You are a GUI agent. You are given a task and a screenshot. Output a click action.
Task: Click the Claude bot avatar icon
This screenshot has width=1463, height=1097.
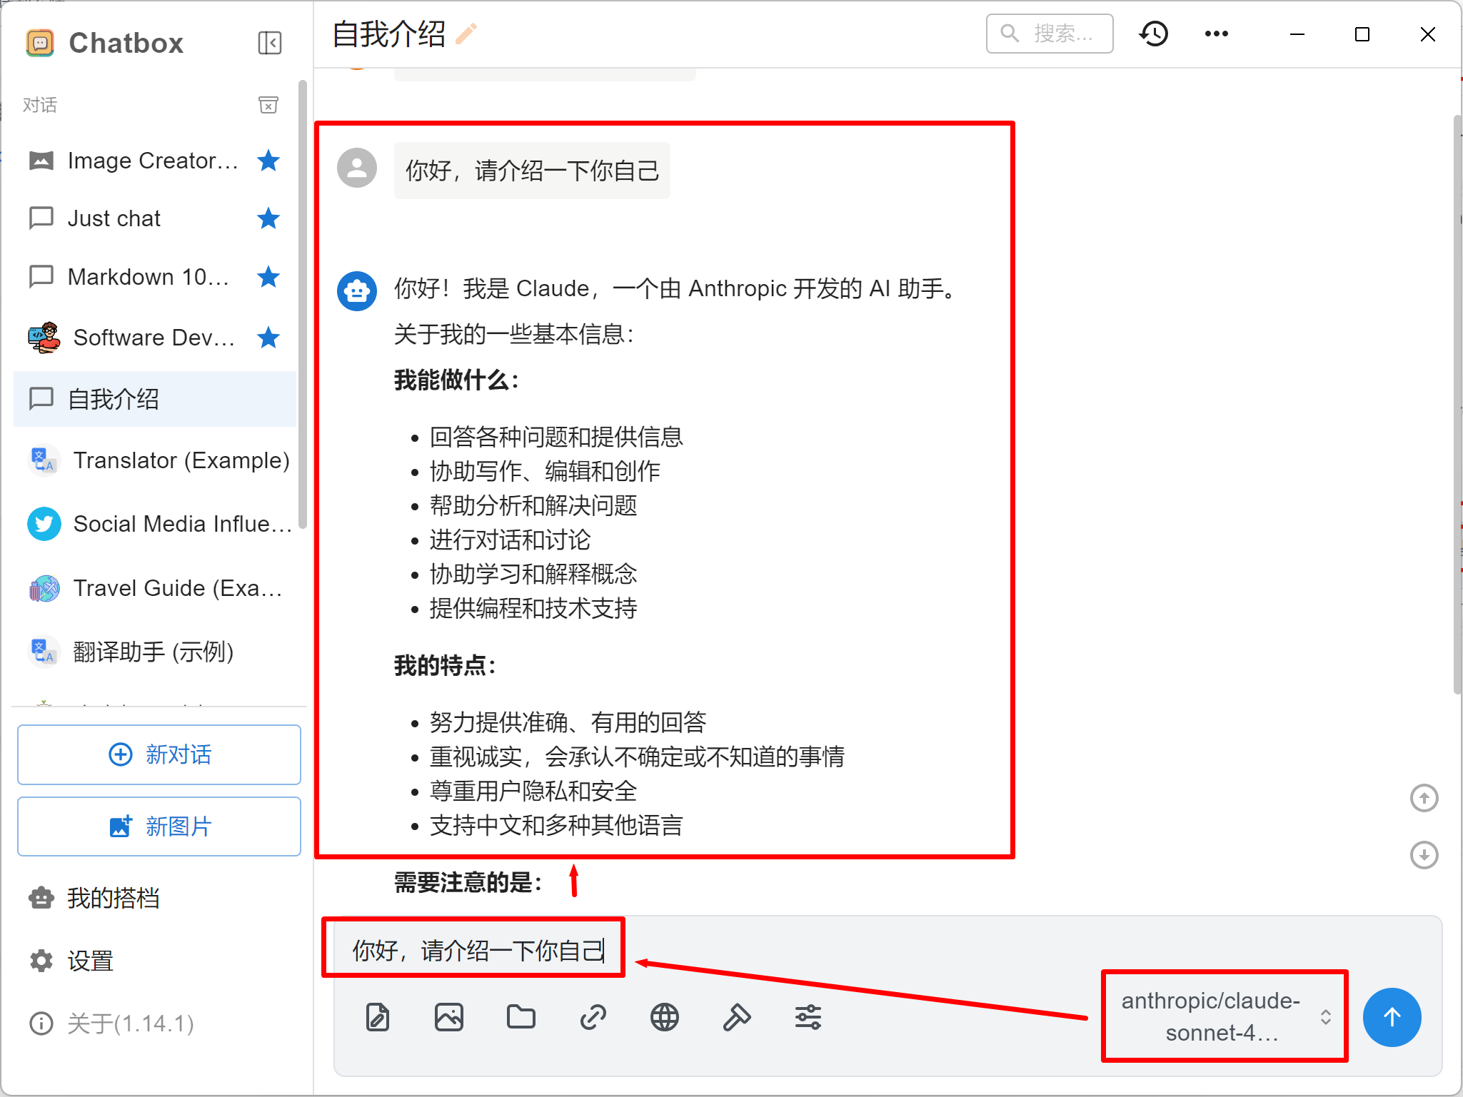tap(357, 291)
